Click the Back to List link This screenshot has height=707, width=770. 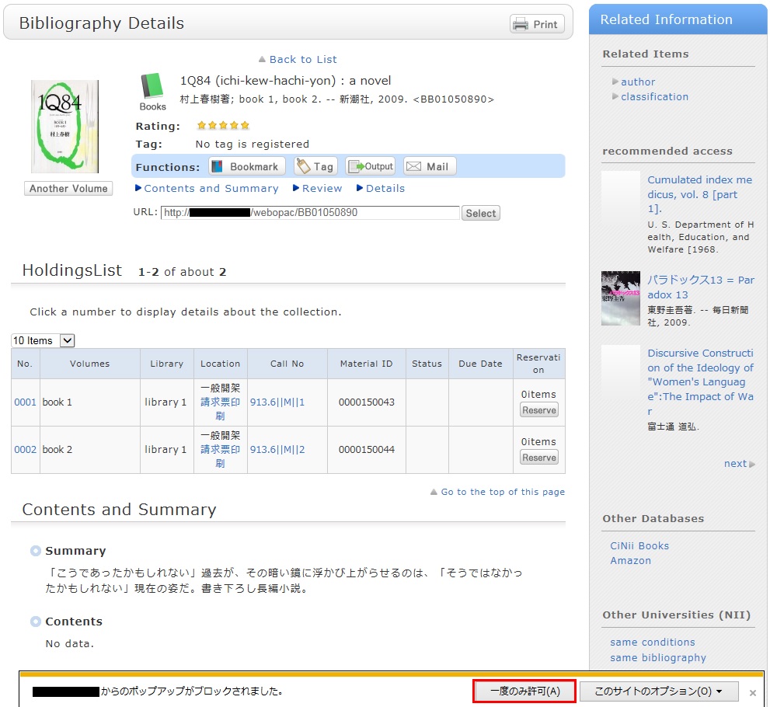tap(302, 60)
